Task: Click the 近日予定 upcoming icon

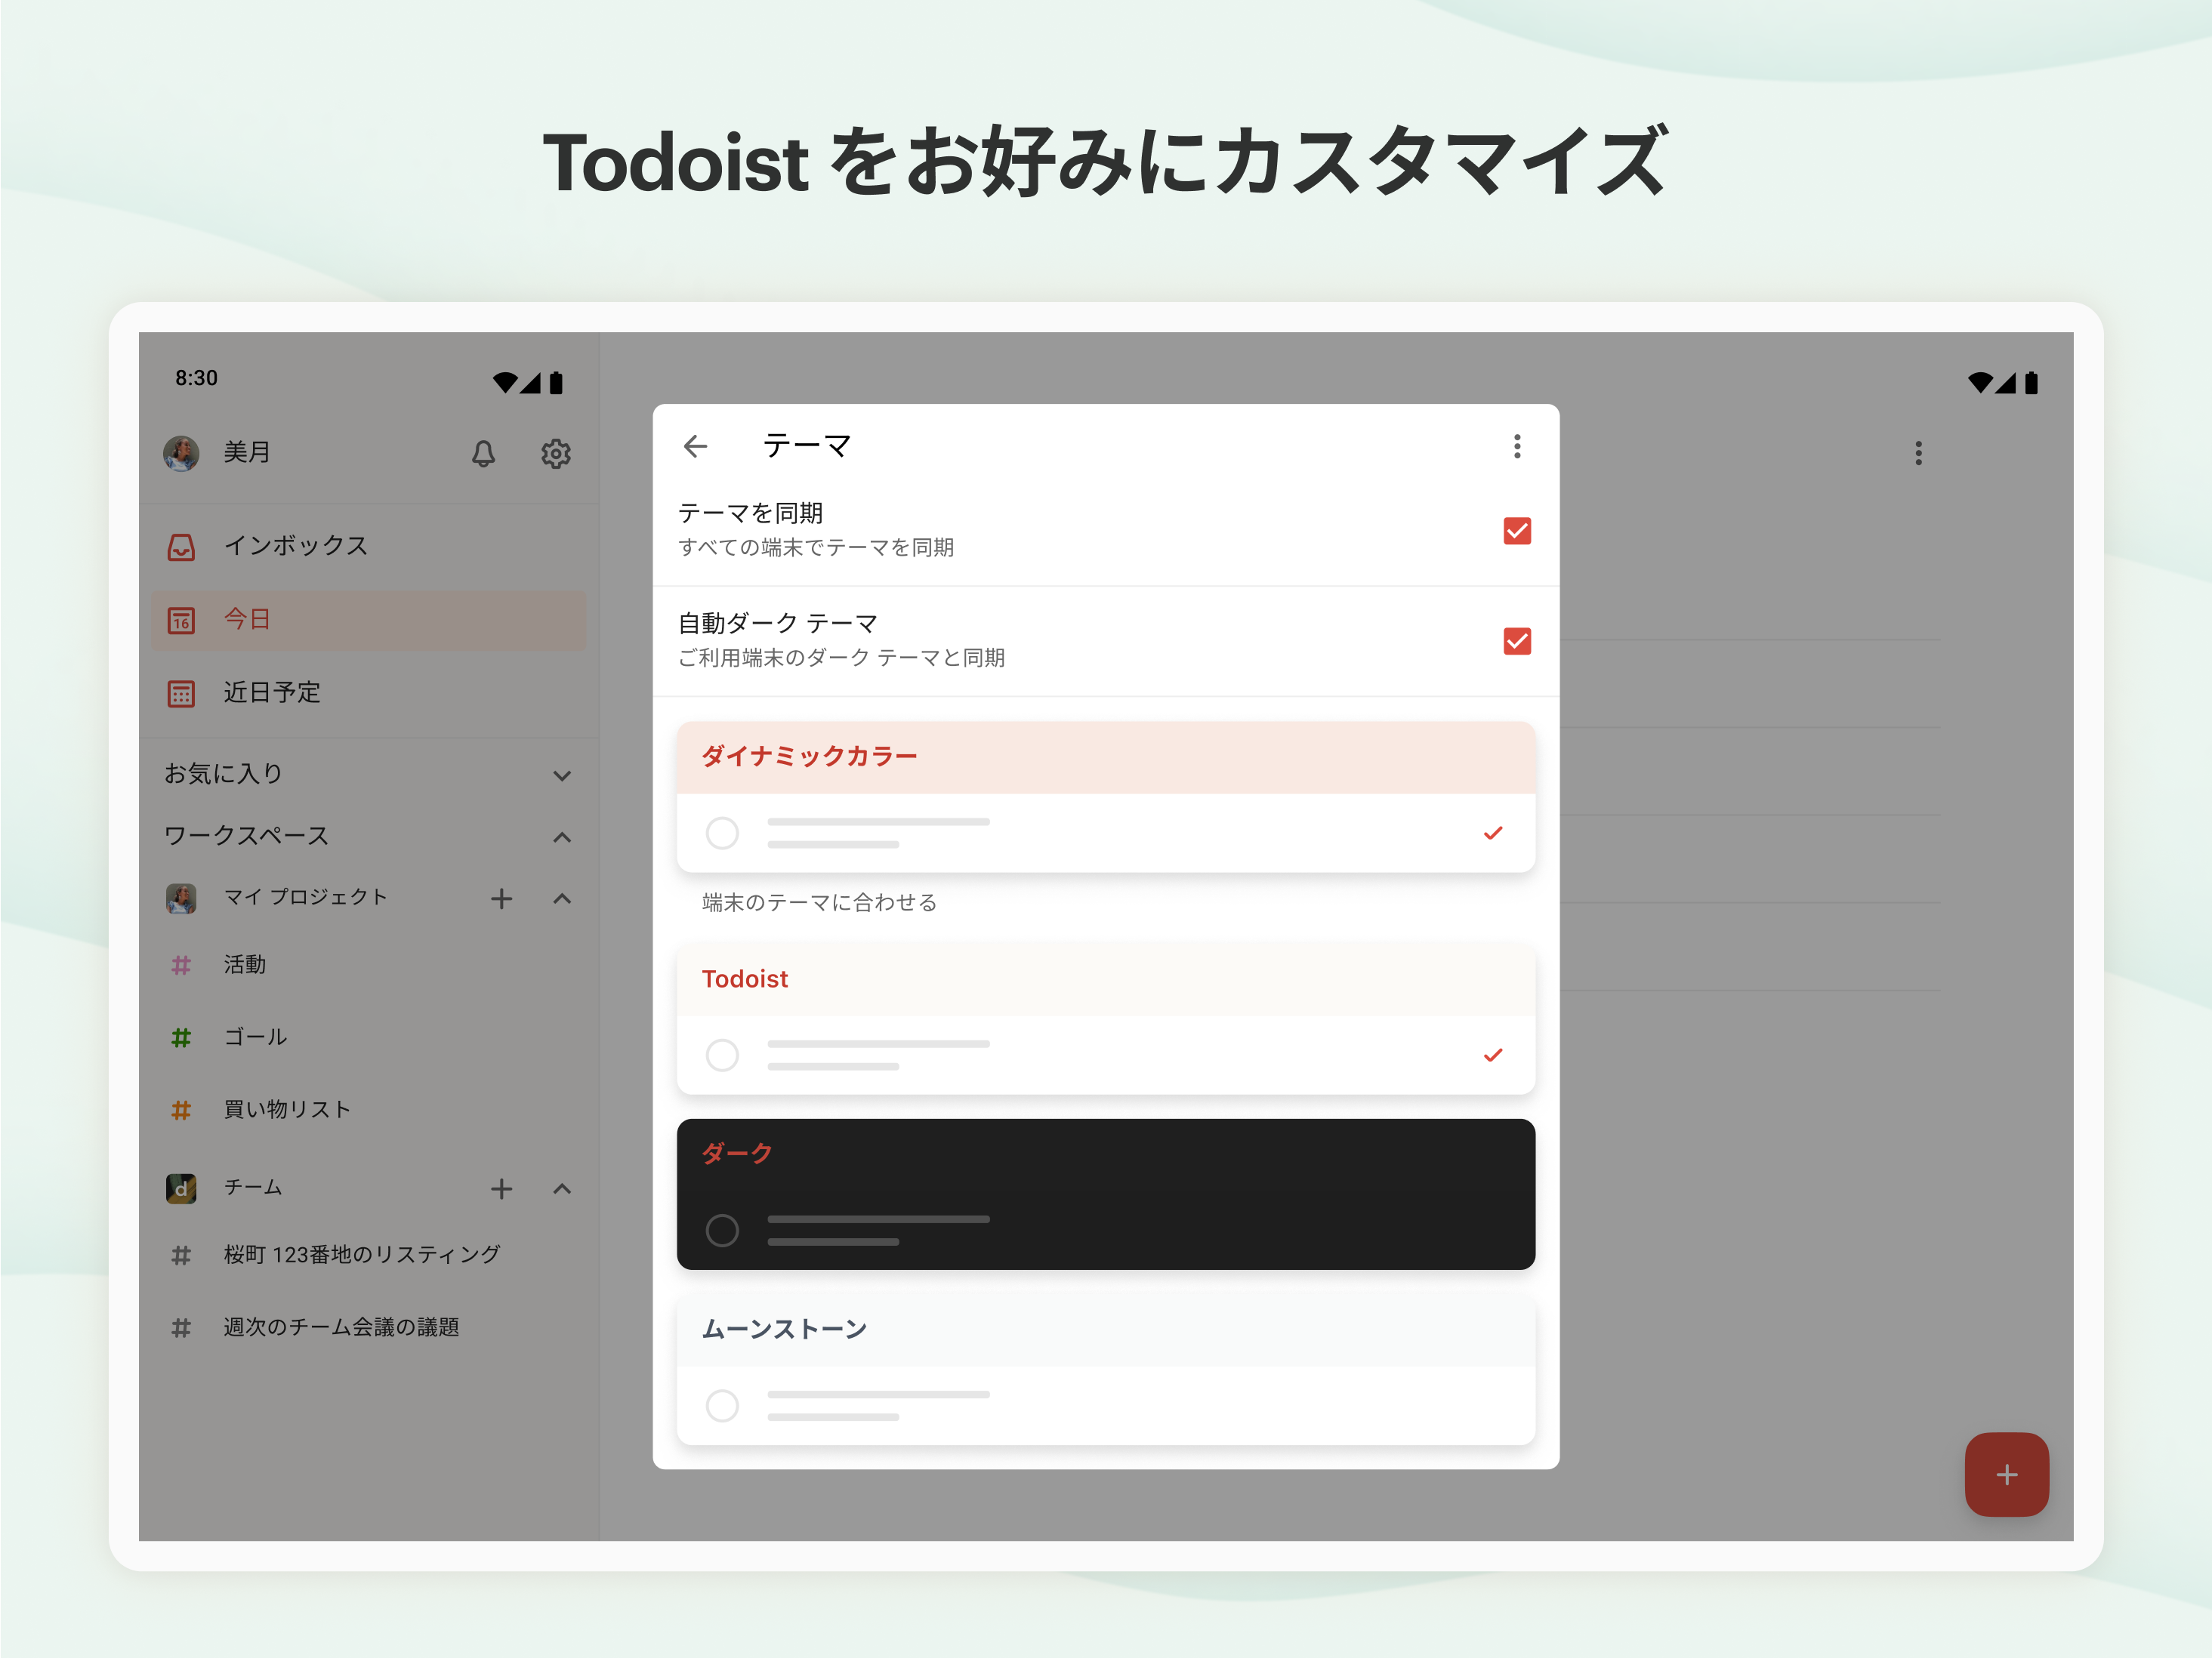Action: click(x=181, y=693)
